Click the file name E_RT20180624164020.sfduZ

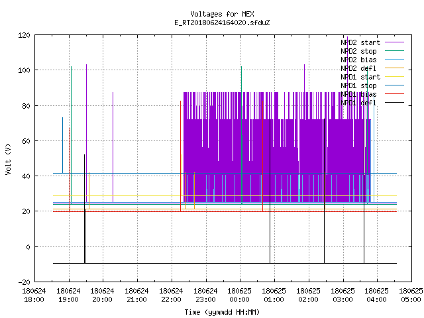click(222, 23)
